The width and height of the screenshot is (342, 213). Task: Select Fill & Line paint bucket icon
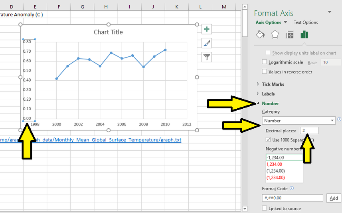pyautogui.click(x=260, y=35)
